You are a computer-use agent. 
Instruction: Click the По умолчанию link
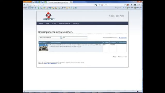(x=123, y=38)
